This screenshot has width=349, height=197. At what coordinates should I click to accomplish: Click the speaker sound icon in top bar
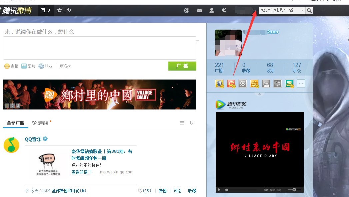coord(224,10)
